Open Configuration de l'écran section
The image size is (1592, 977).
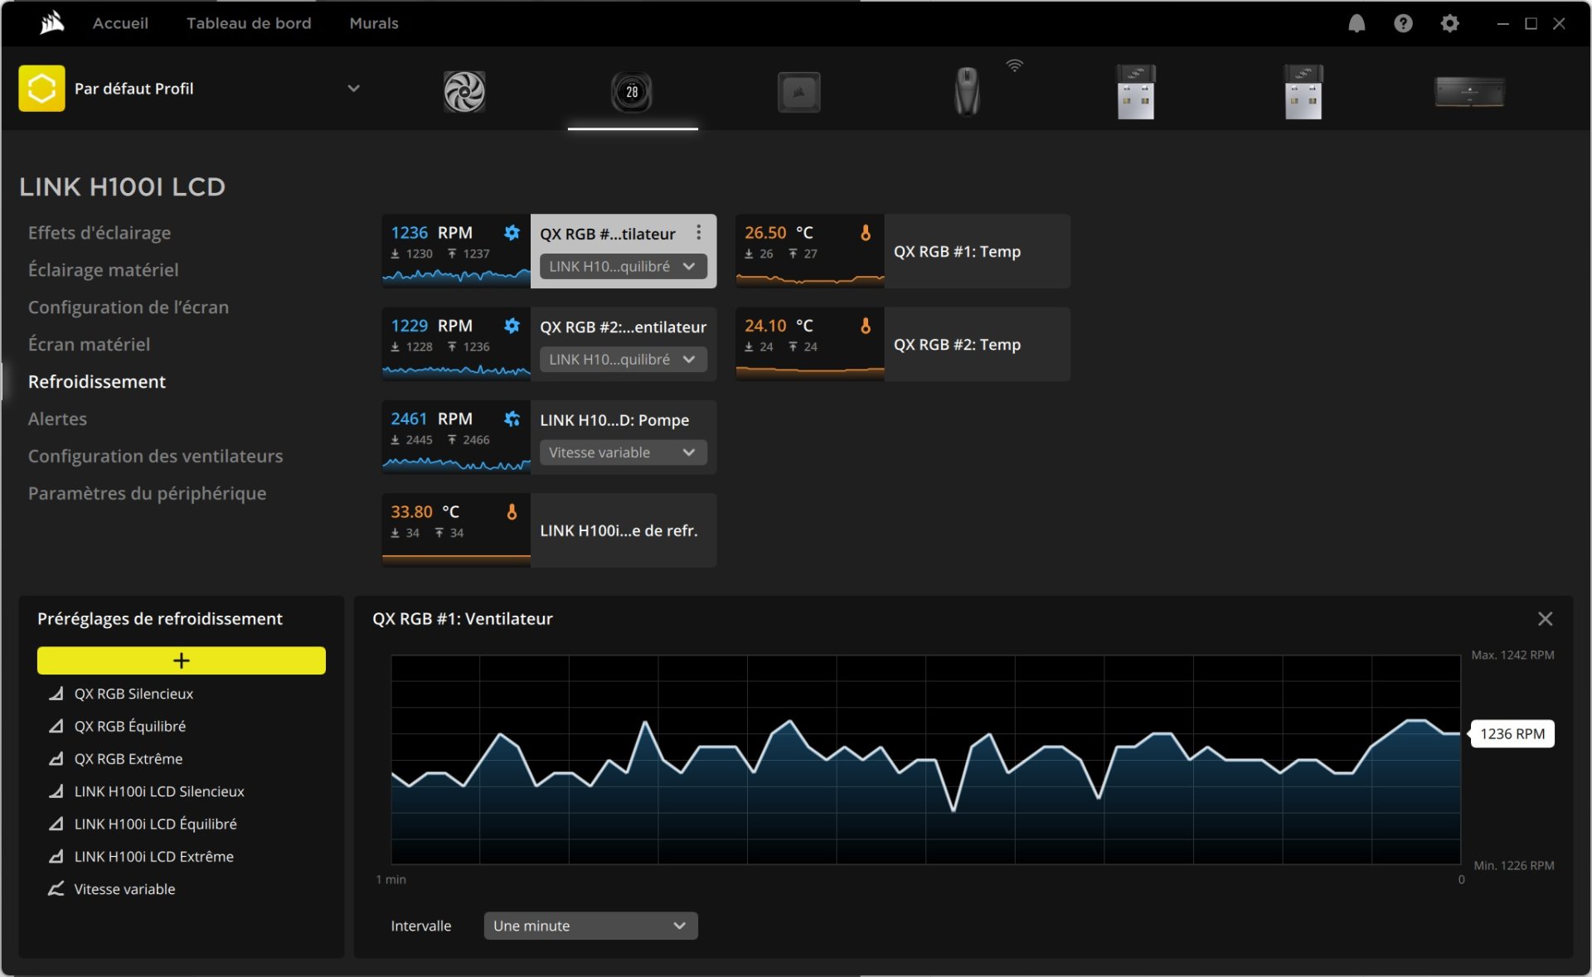[x=129, y=307]
